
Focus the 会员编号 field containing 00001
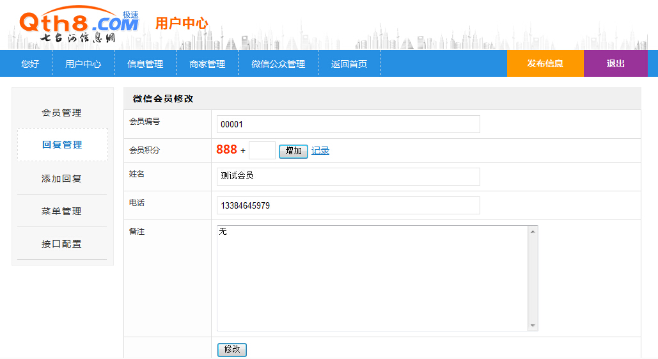coord(348,124)
